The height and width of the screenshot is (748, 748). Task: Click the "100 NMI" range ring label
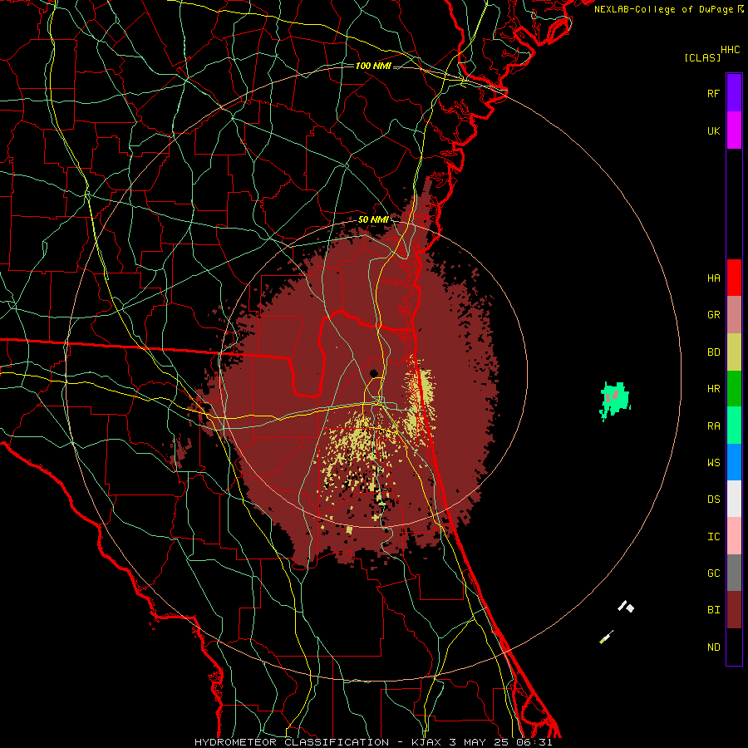pos(373,66)
